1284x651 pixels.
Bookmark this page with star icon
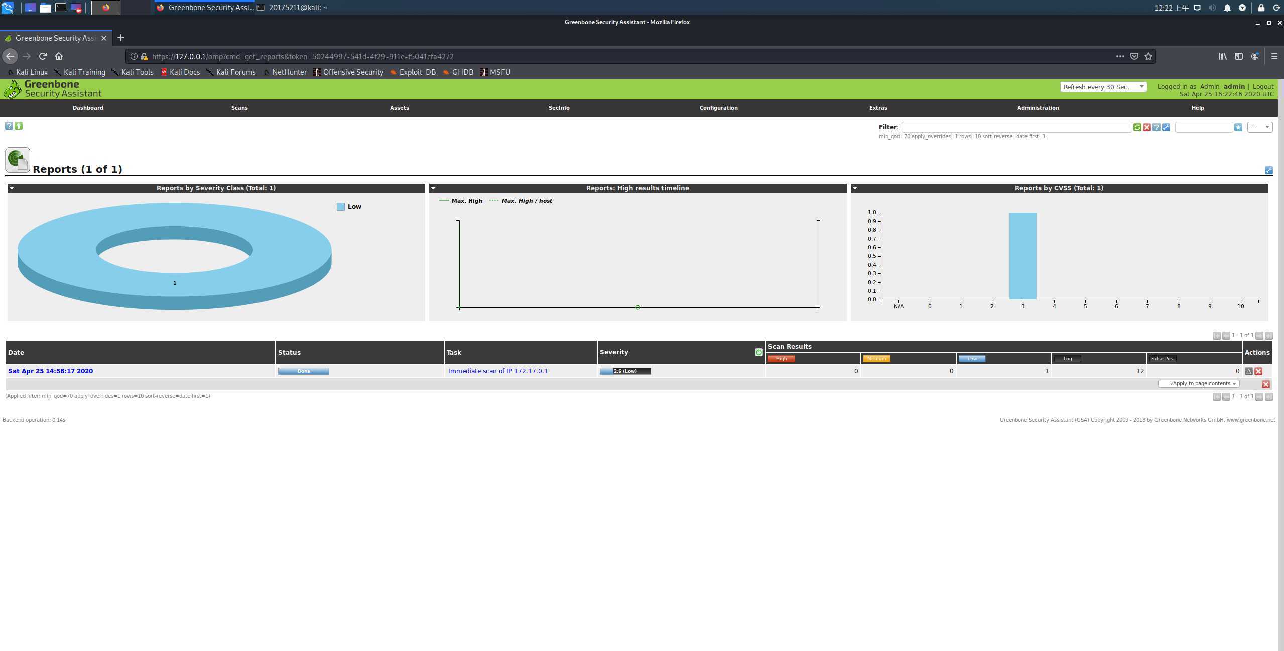pyautogui.click(x=1148, y=56)
